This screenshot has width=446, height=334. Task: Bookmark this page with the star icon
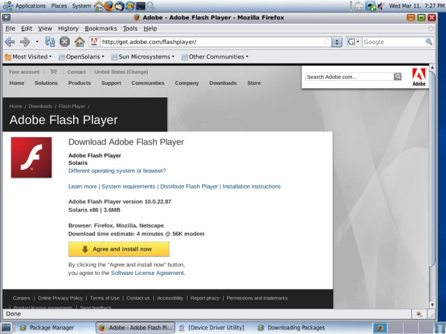pyautogui.click(x=327, y=42)
